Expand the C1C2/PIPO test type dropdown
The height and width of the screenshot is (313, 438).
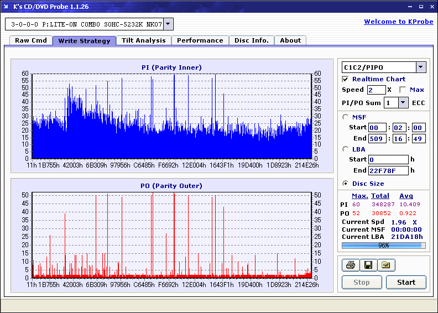tap(420, 67)
